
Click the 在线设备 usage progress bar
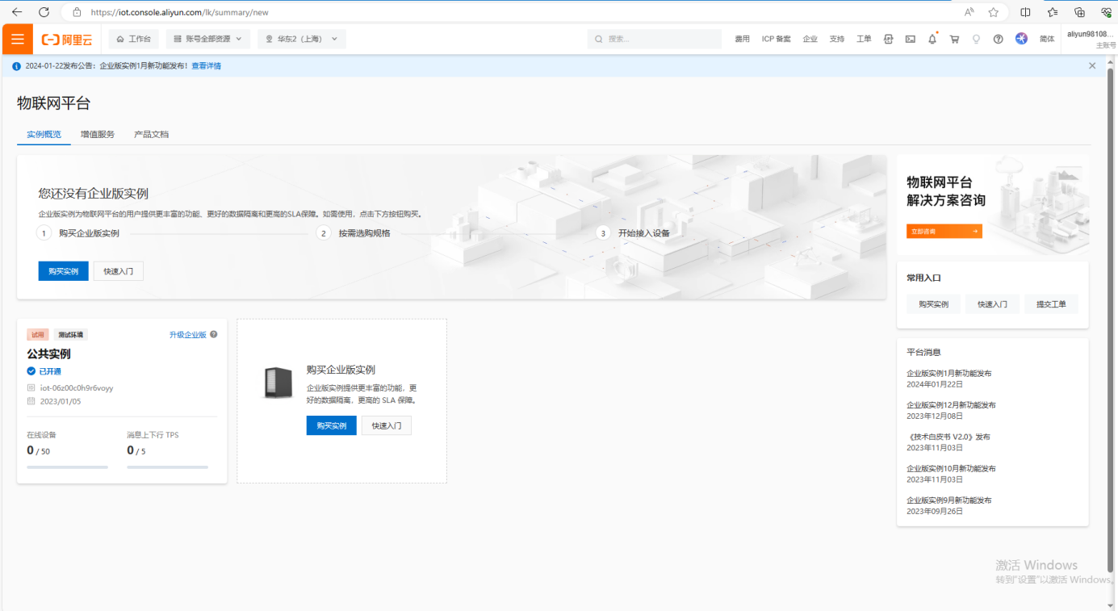point(67,467)
